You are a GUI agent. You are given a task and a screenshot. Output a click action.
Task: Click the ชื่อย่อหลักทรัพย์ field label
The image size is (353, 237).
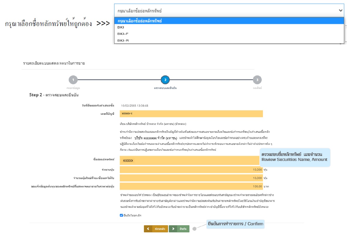pos(104,159)
